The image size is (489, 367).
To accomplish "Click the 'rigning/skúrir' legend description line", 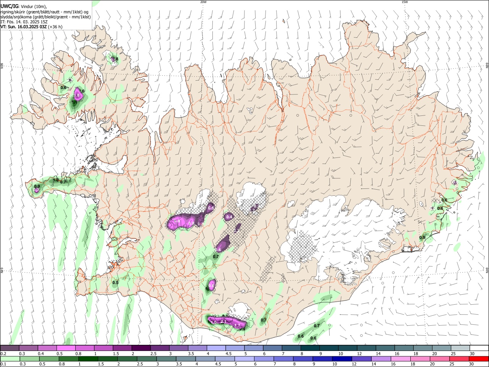I will pyautogui.click(x=44, y=12).
